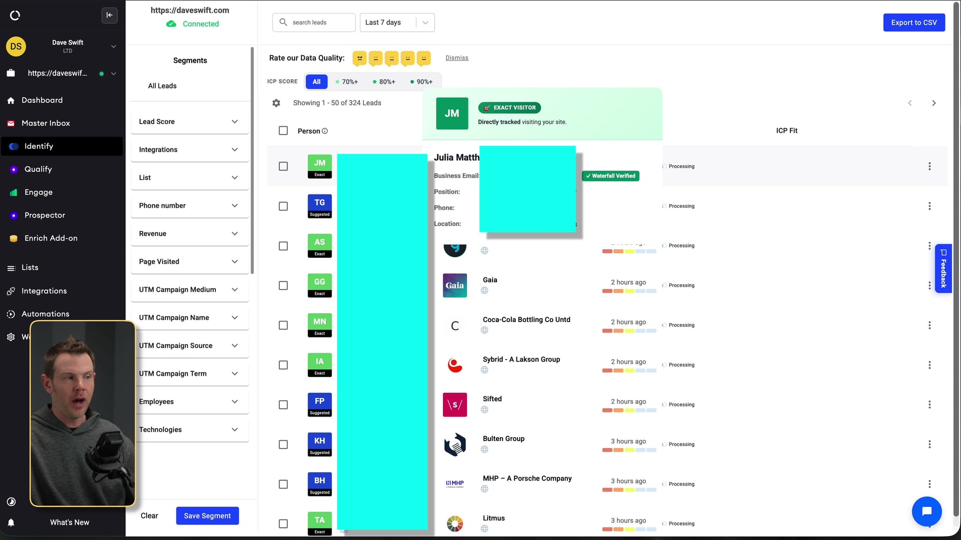Rate data quality with the happiest face

click(x=423, y=58)
